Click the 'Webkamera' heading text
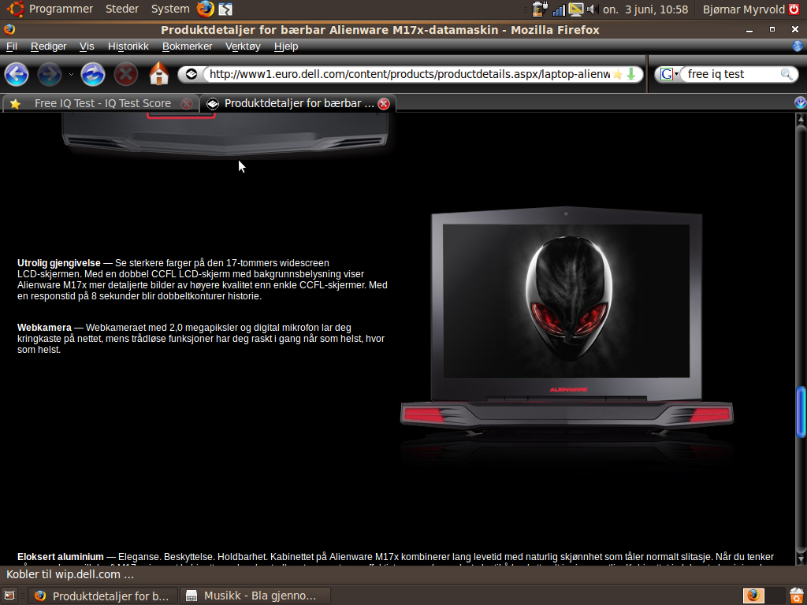This screenshot has height=605, width=807. (x=44, y=328)
